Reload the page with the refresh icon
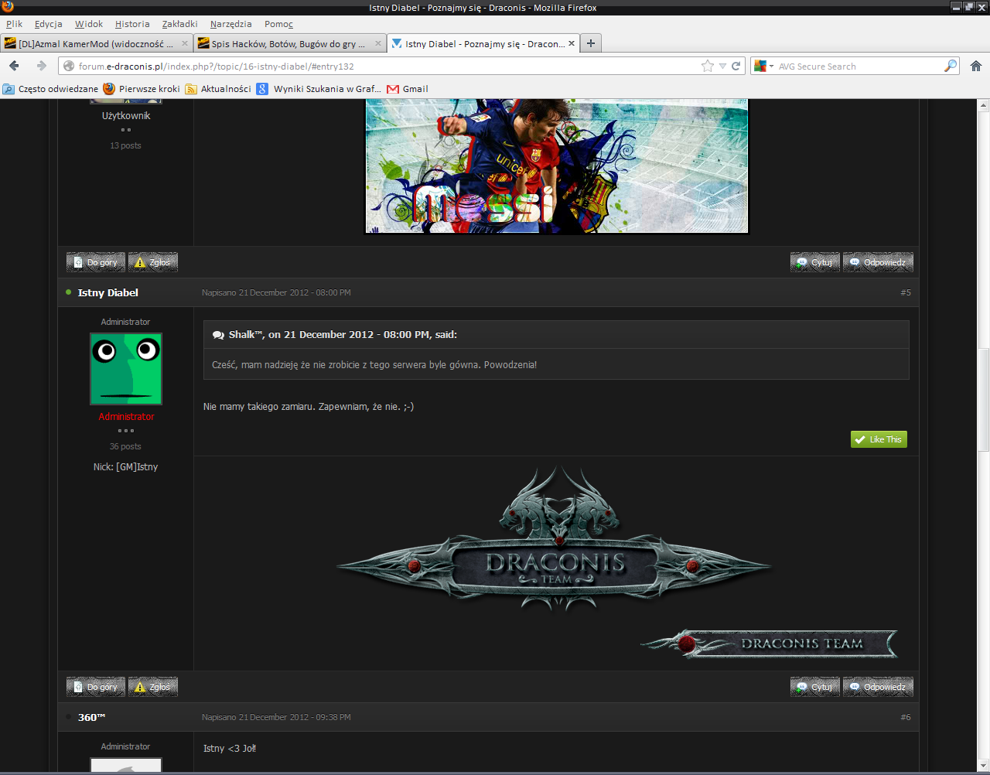This screenshot has width=990, height=775. [x=736, y=66]
